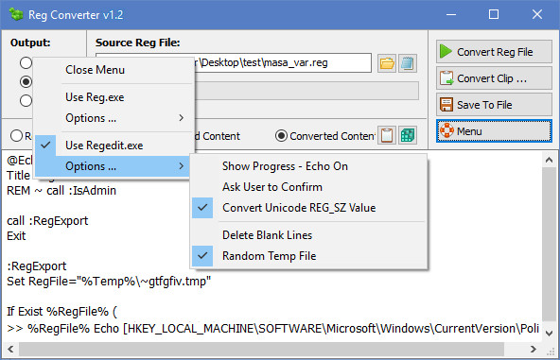Image resolution: width=560 pixels, height=360 pixels.
Task: Choose Close Menu in the popup menu
Action: (x=114, y=70)
